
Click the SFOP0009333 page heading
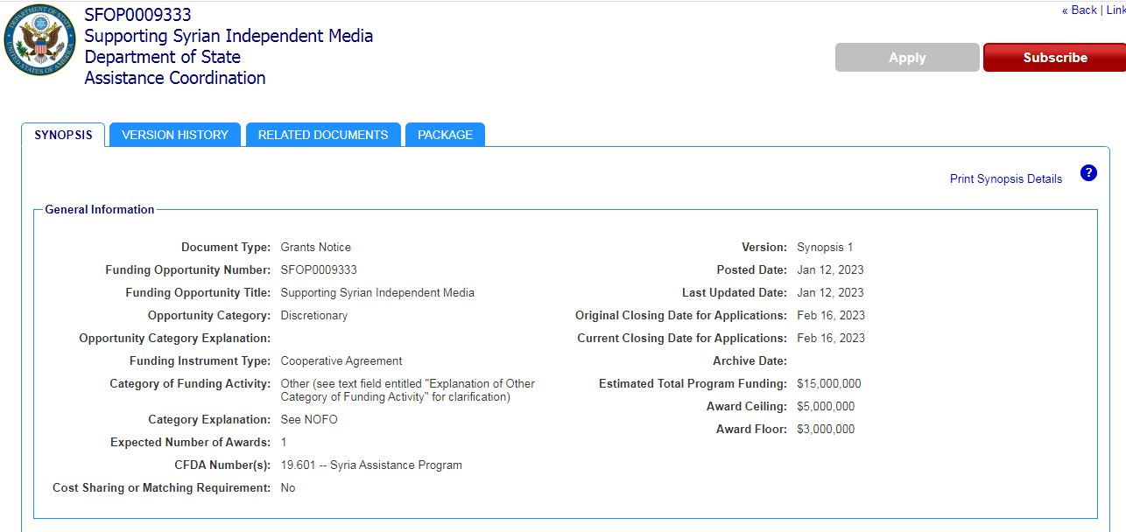click(137, 15)
